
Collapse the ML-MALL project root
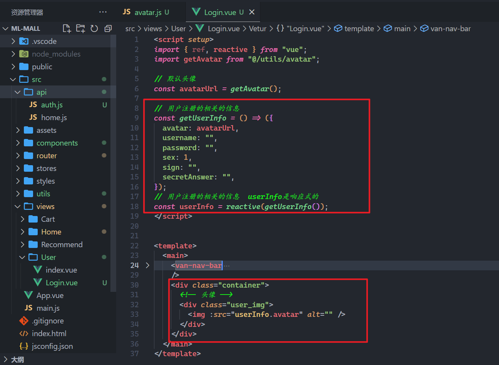click(x=5, y=28)
